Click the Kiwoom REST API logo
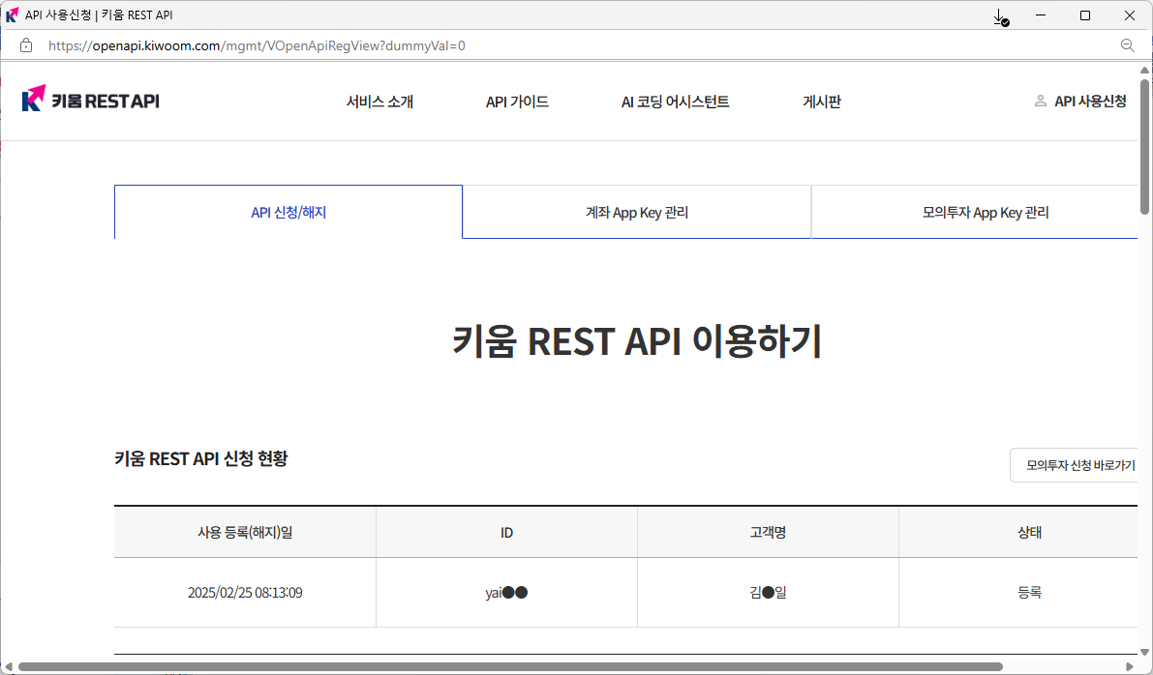This screenshot has width=1153, height=675. click(91, 101)
